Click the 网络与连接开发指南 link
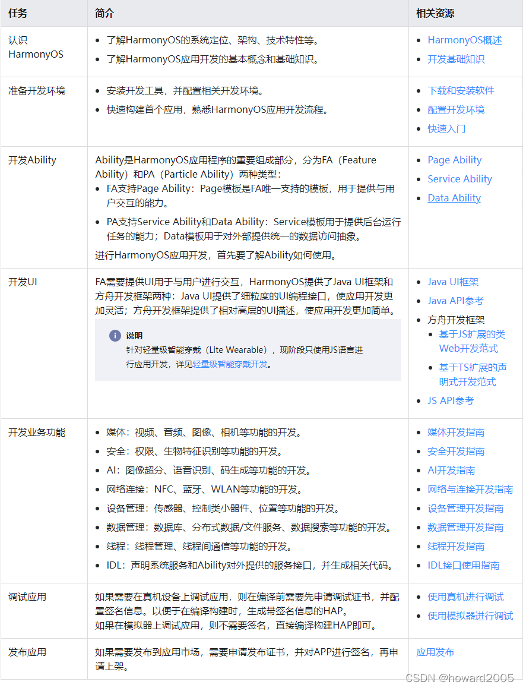This screenshot has height=688, width=523. pyautogui.click(x=471, y=489)
